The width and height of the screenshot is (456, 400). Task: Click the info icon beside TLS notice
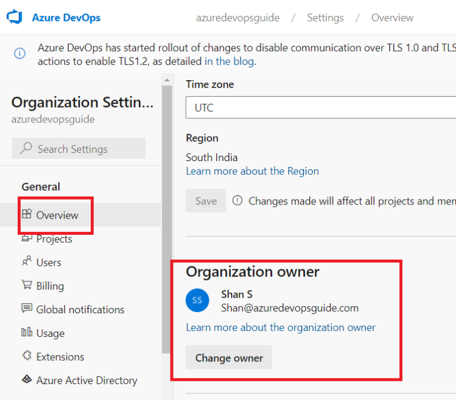pyautogui.click(x=20, y=53)
